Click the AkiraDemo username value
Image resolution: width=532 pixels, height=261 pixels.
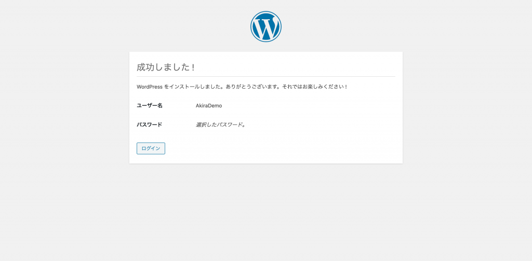tap(209, 106)
